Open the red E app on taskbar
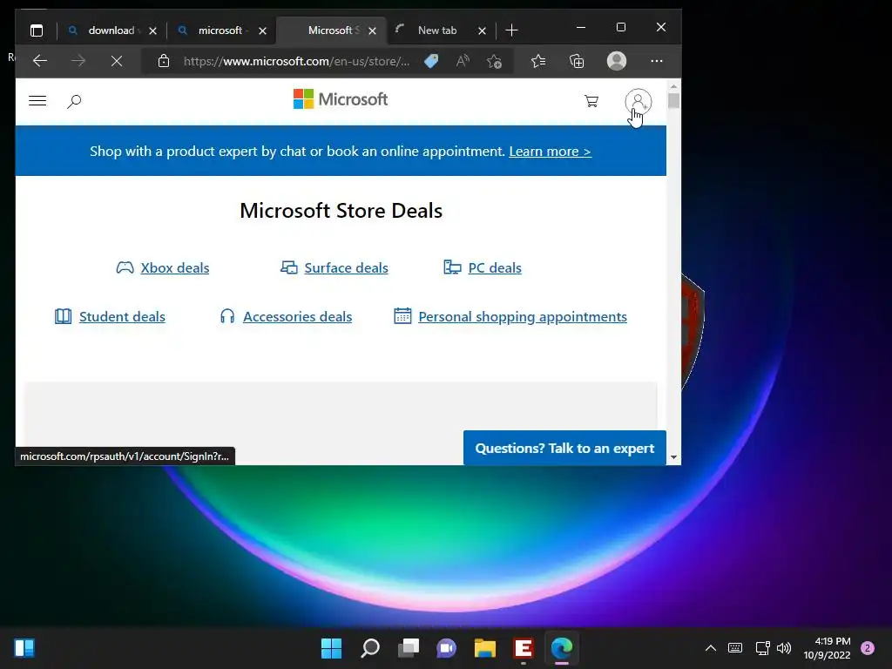The width and height of the screenshot is (892, 669). [x=524, y=648]
